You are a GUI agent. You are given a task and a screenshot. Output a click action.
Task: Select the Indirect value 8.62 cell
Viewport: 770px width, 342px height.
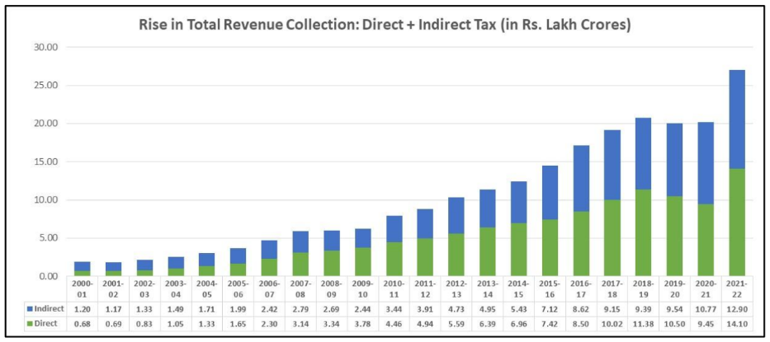(x=581, y=310)
